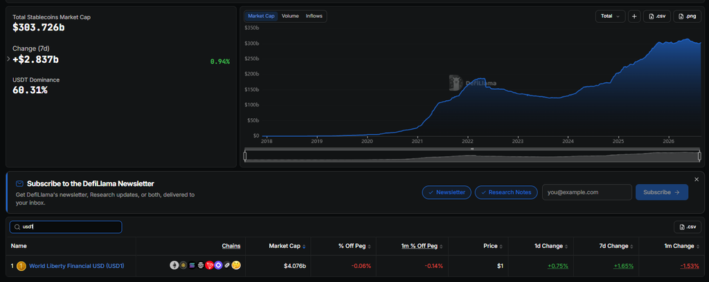
Task: Click the plus icon beside Total dropdown
Action: pyautogui.click(x=634, y=17)
